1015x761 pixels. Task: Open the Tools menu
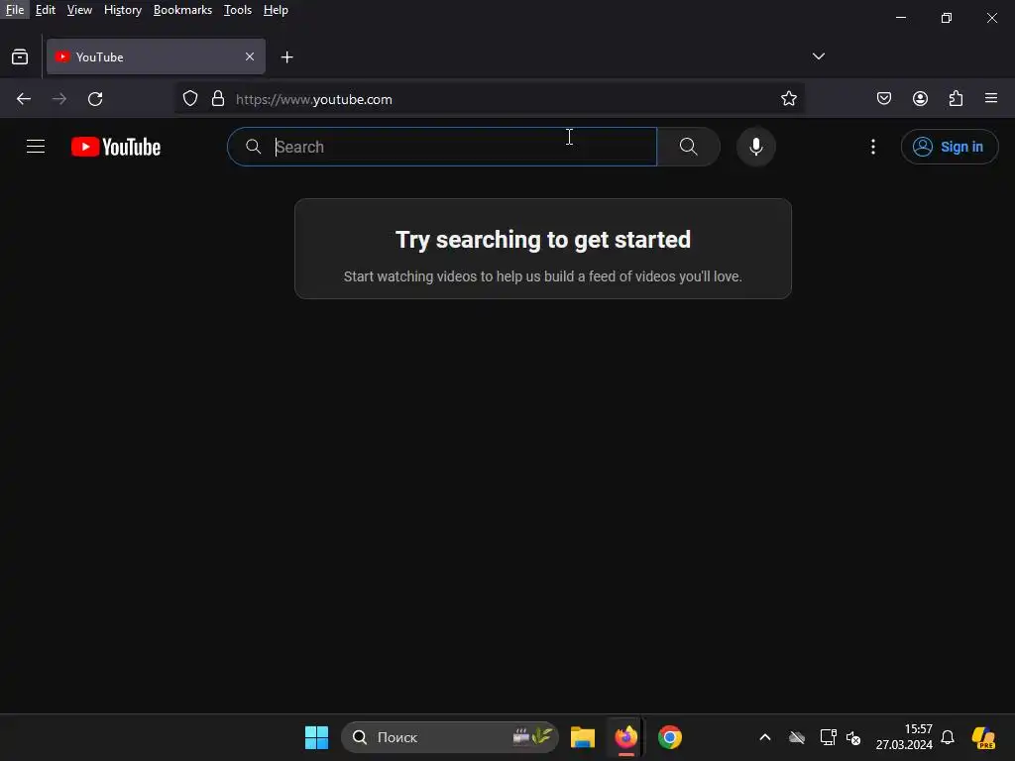pos(238,10)
